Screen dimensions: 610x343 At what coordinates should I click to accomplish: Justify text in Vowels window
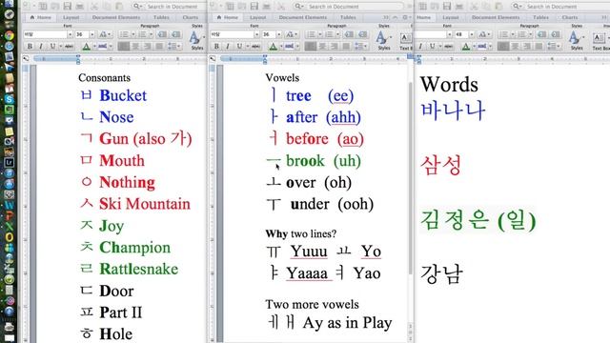point(346,47)
